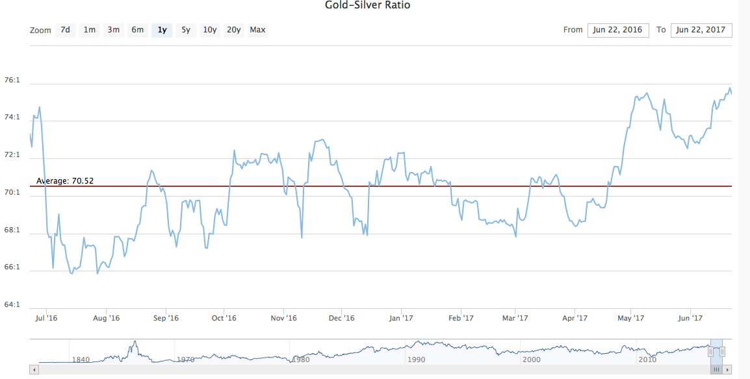Viewport: 750px width, 379px height.
Task: Click the Dec '16 axis label
Action: pos(342,318)
